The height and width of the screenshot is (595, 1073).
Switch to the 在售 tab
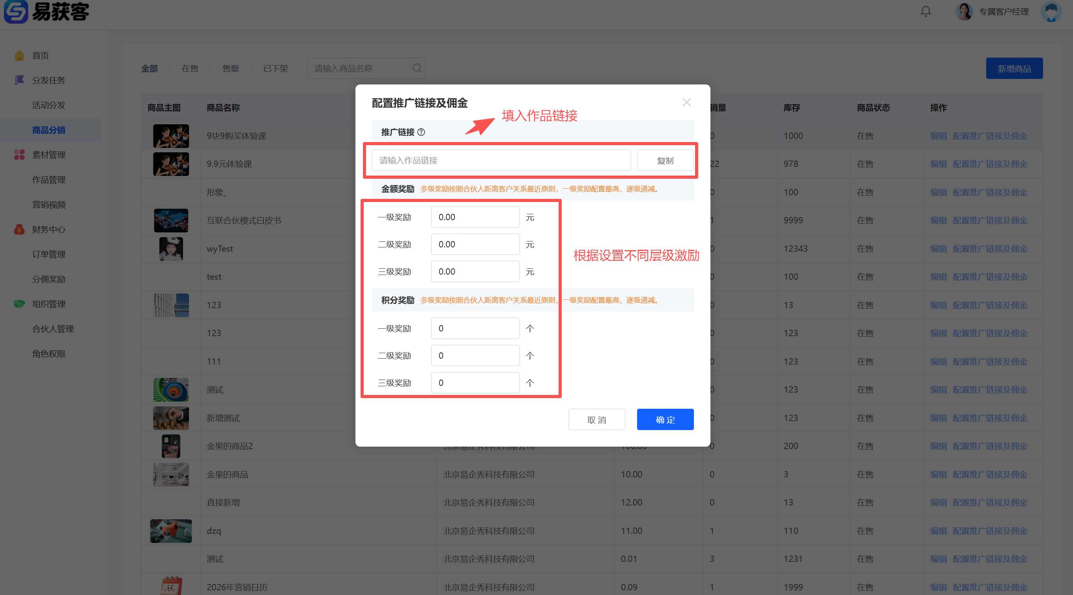(x=190, y=68)
